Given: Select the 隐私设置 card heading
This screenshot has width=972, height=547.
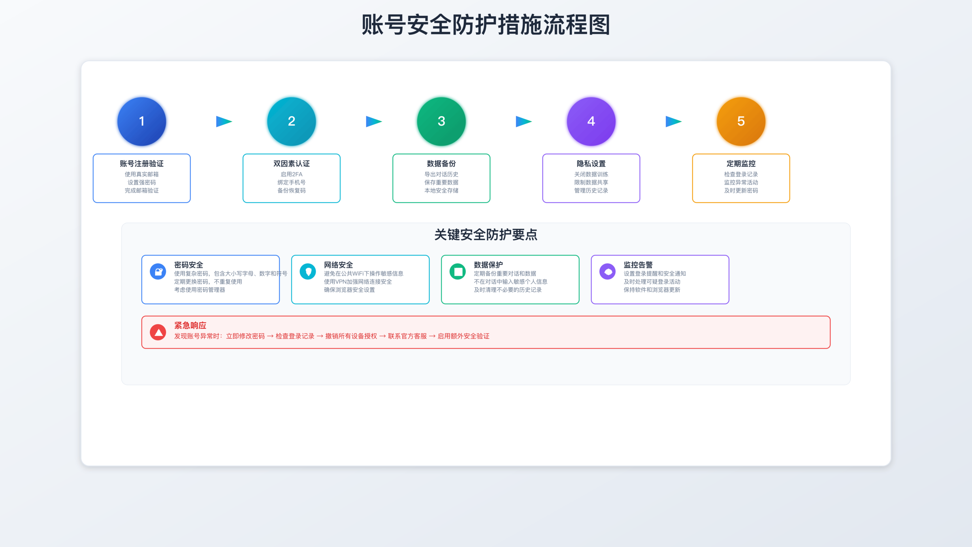Looking at the screenshot, I should pyautogui.click(x=591, y=164).
